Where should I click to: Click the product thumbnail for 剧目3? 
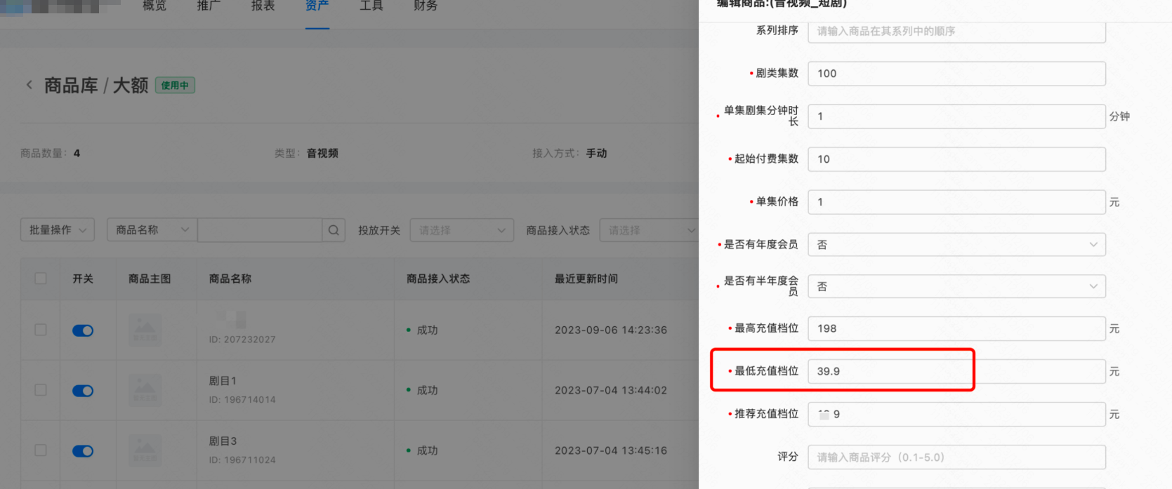coord(145,450)
